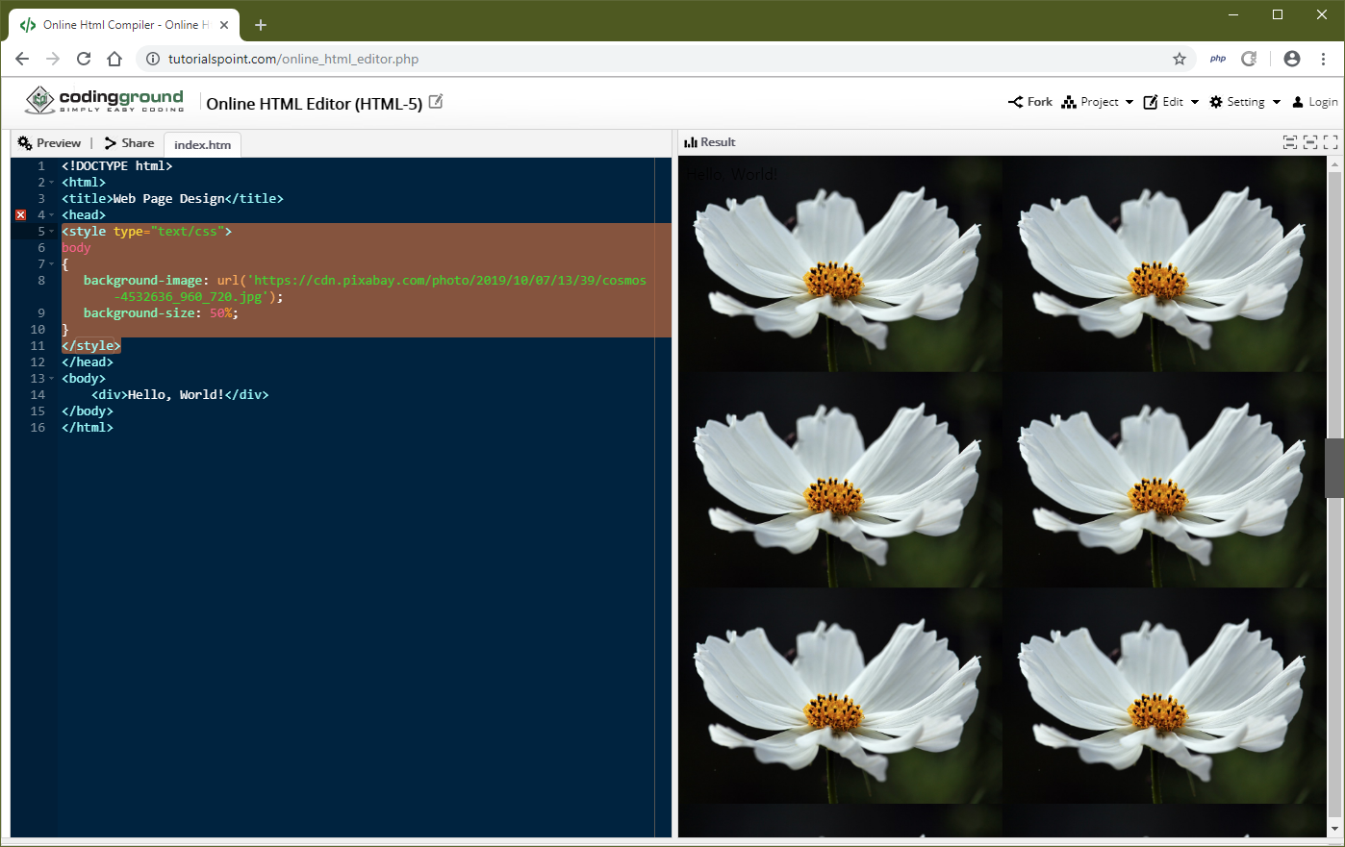Viewport: 1345px width, 847px height.
Task: Click the 'background-size: 50%;' code line
Action: coord(161,313)
